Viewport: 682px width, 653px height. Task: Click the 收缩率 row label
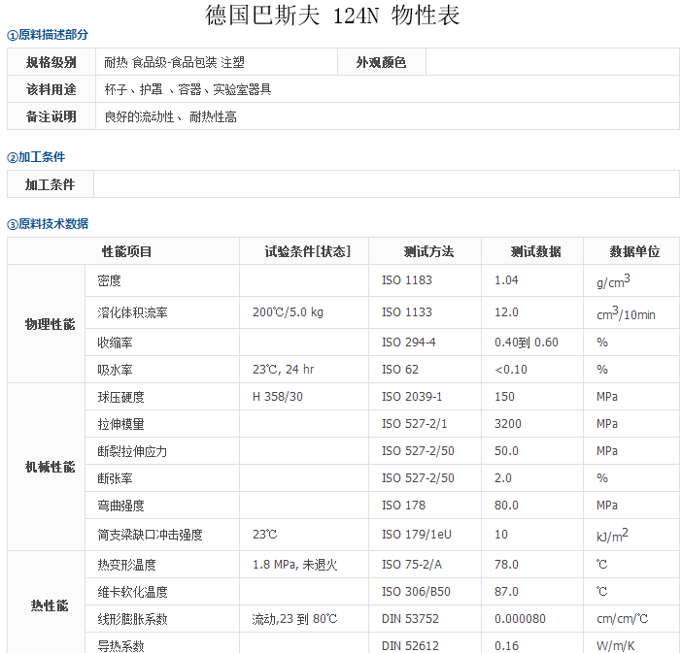pos(115,343)
